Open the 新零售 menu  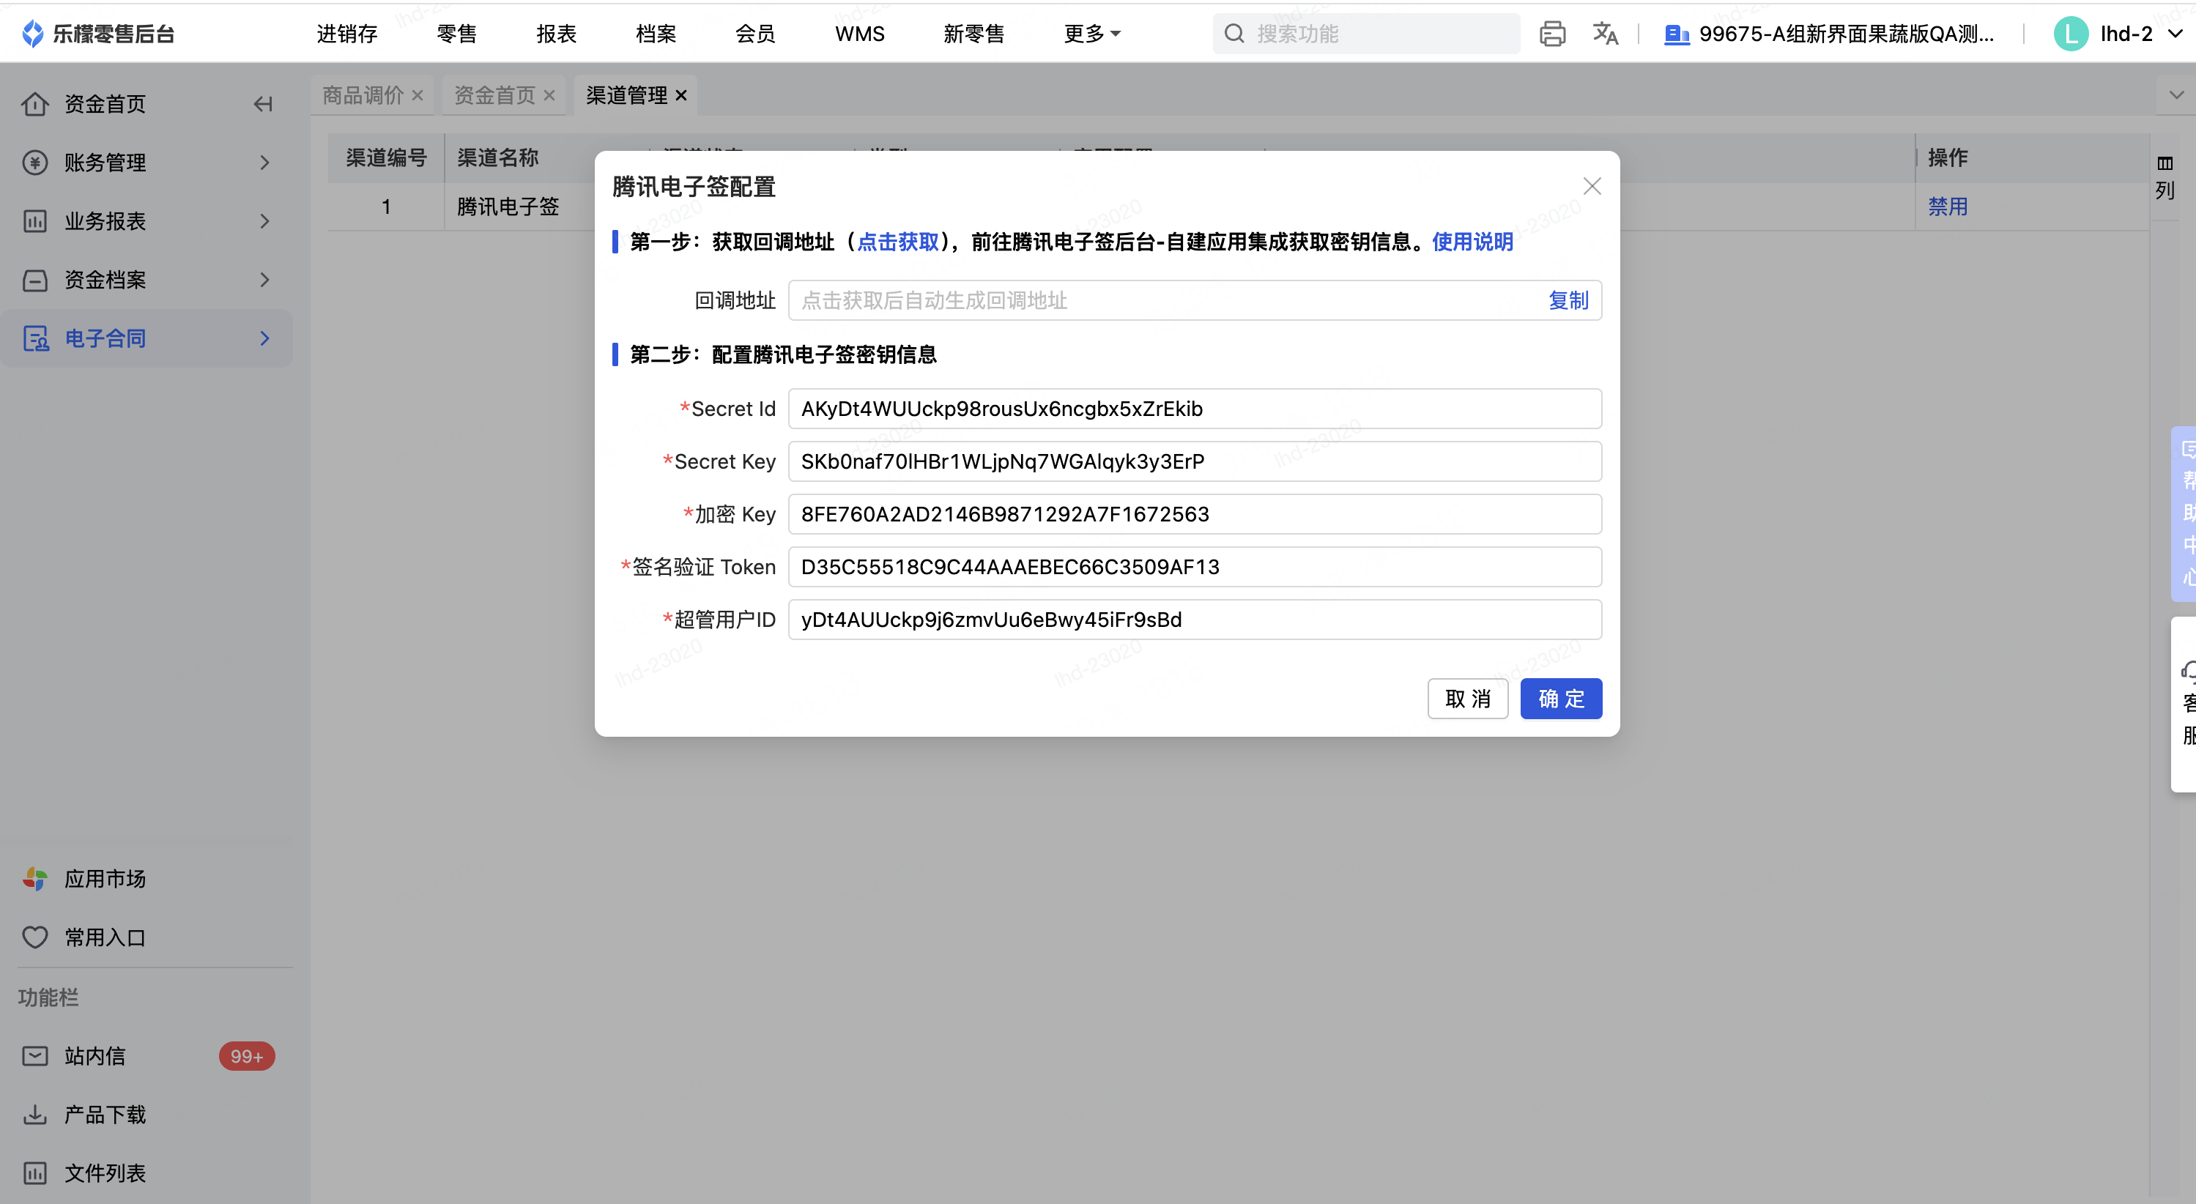click(x=974, y=33)
